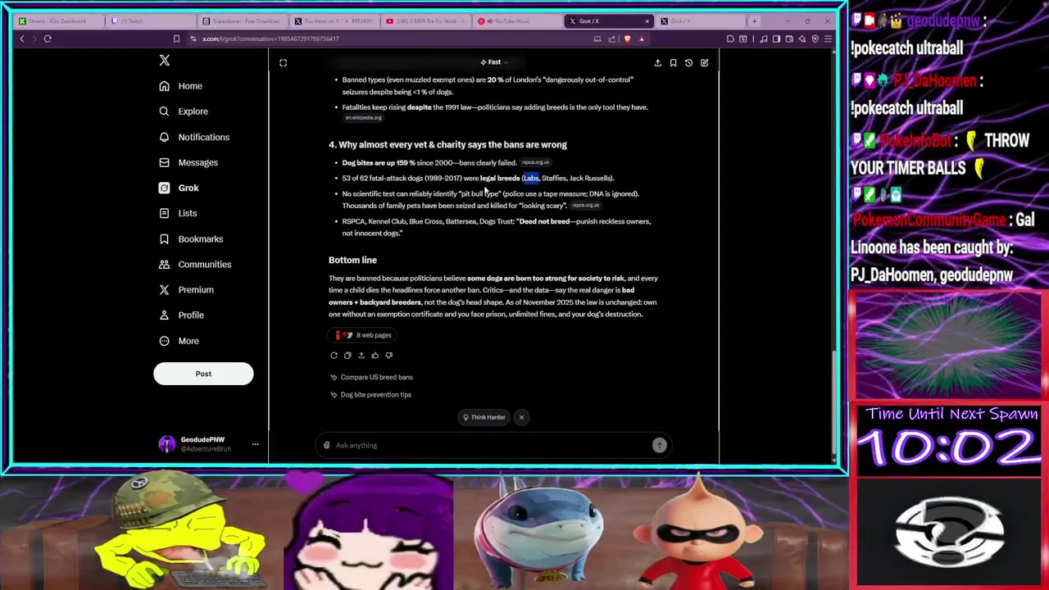Bookmark conversation icon in the Grok header

point(673,62)
